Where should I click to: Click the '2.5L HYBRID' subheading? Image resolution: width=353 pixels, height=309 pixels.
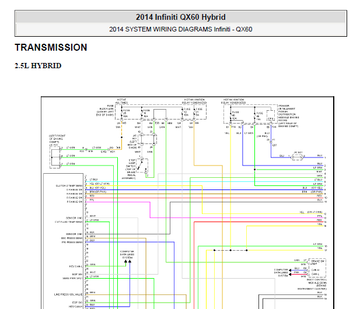(38, 66)
